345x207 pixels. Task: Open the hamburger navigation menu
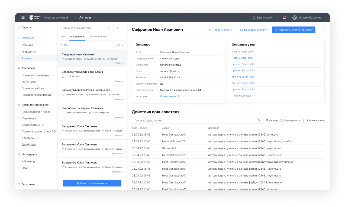coord(23,18)
